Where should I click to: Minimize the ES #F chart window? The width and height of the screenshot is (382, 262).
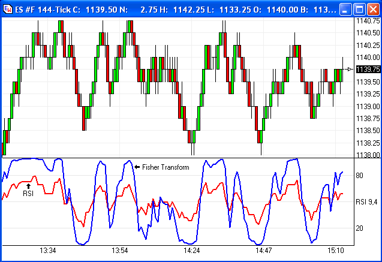(344, 10)
